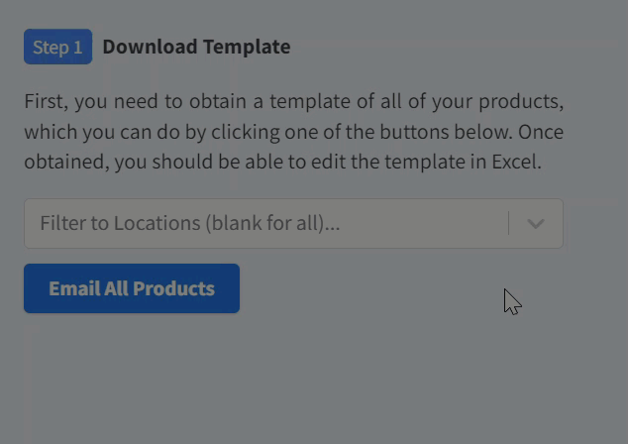This screenshot has width=628, height=444.
Task: Click the word Email on the blue button
Action: click(74, 288)
